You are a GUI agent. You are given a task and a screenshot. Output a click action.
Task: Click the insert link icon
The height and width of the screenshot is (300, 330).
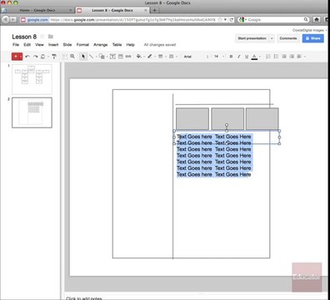click(x=128, y=57)
